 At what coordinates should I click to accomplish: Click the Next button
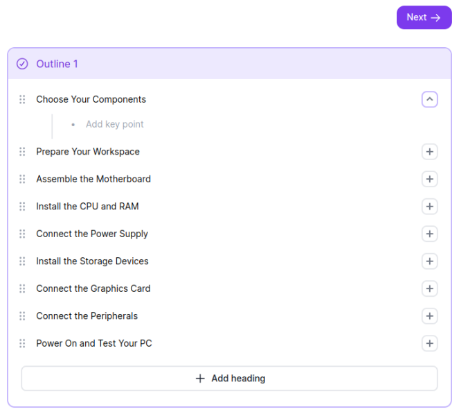[424, 17]
